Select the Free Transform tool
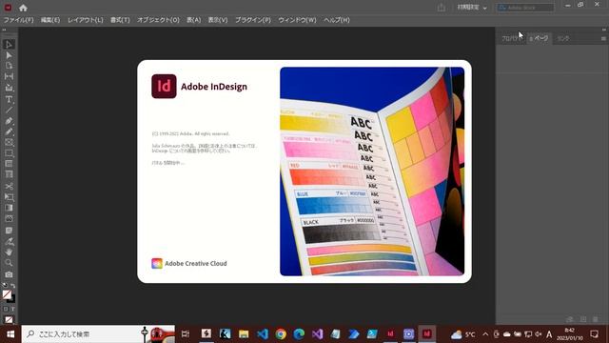The width and height of the screenshot is (609, 343). 9,197
